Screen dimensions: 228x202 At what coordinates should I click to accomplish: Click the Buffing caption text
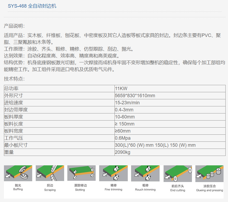(18, 189)
